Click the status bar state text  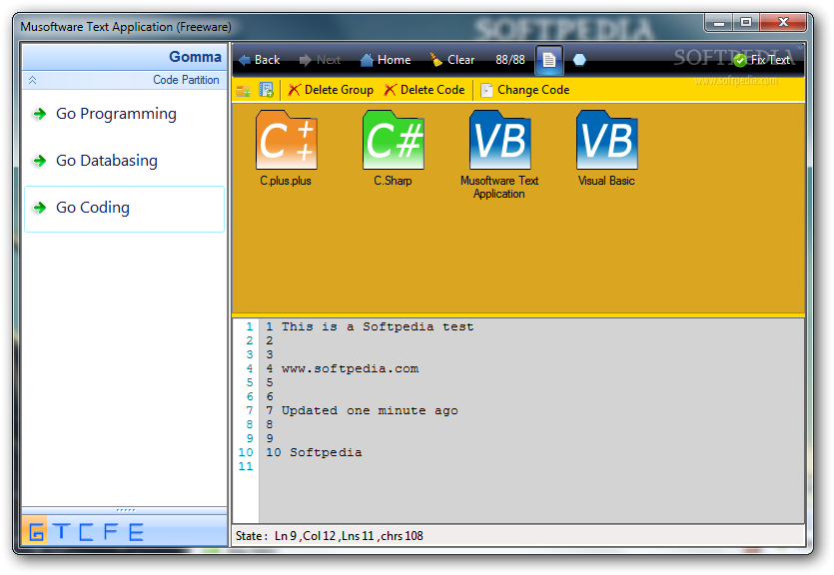pyautogui.click(x=330, y=536)
